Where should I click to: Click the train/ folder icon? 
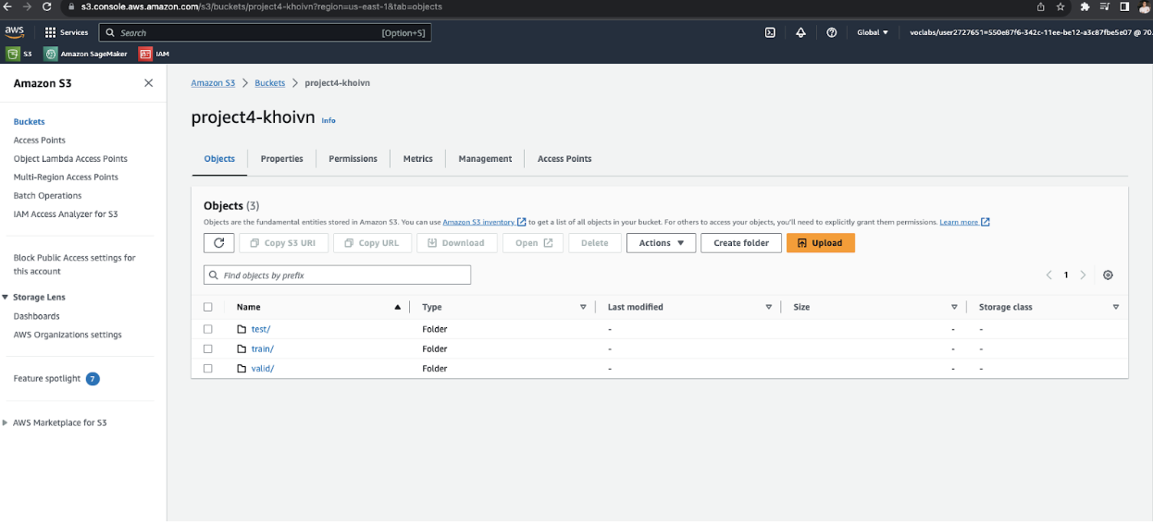[x=242, y=348]
